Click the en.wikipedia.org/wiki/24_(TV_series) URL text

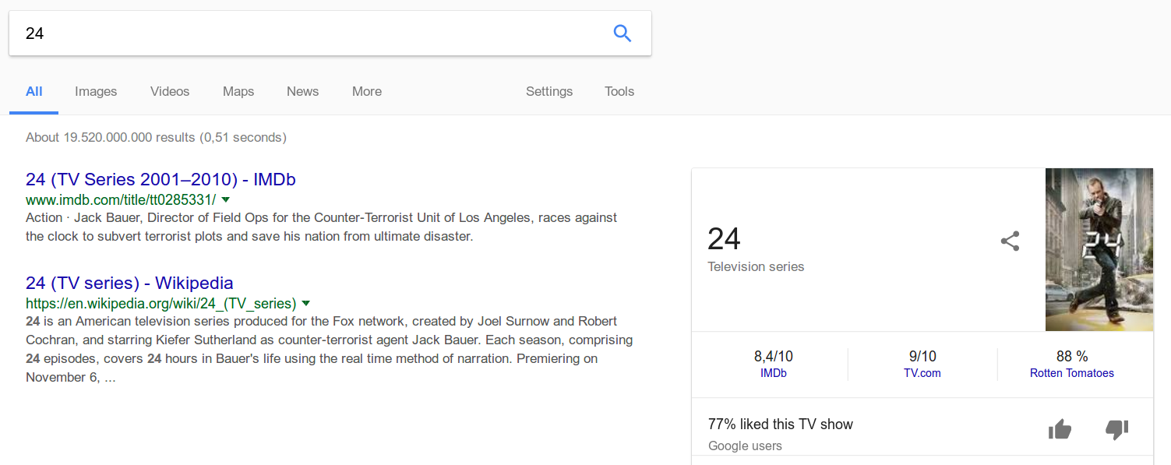click(x=160, y=303)
